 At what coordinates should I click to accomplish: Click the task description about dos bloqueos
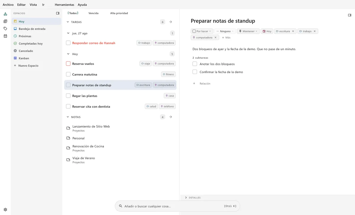[x=244, y=49]
